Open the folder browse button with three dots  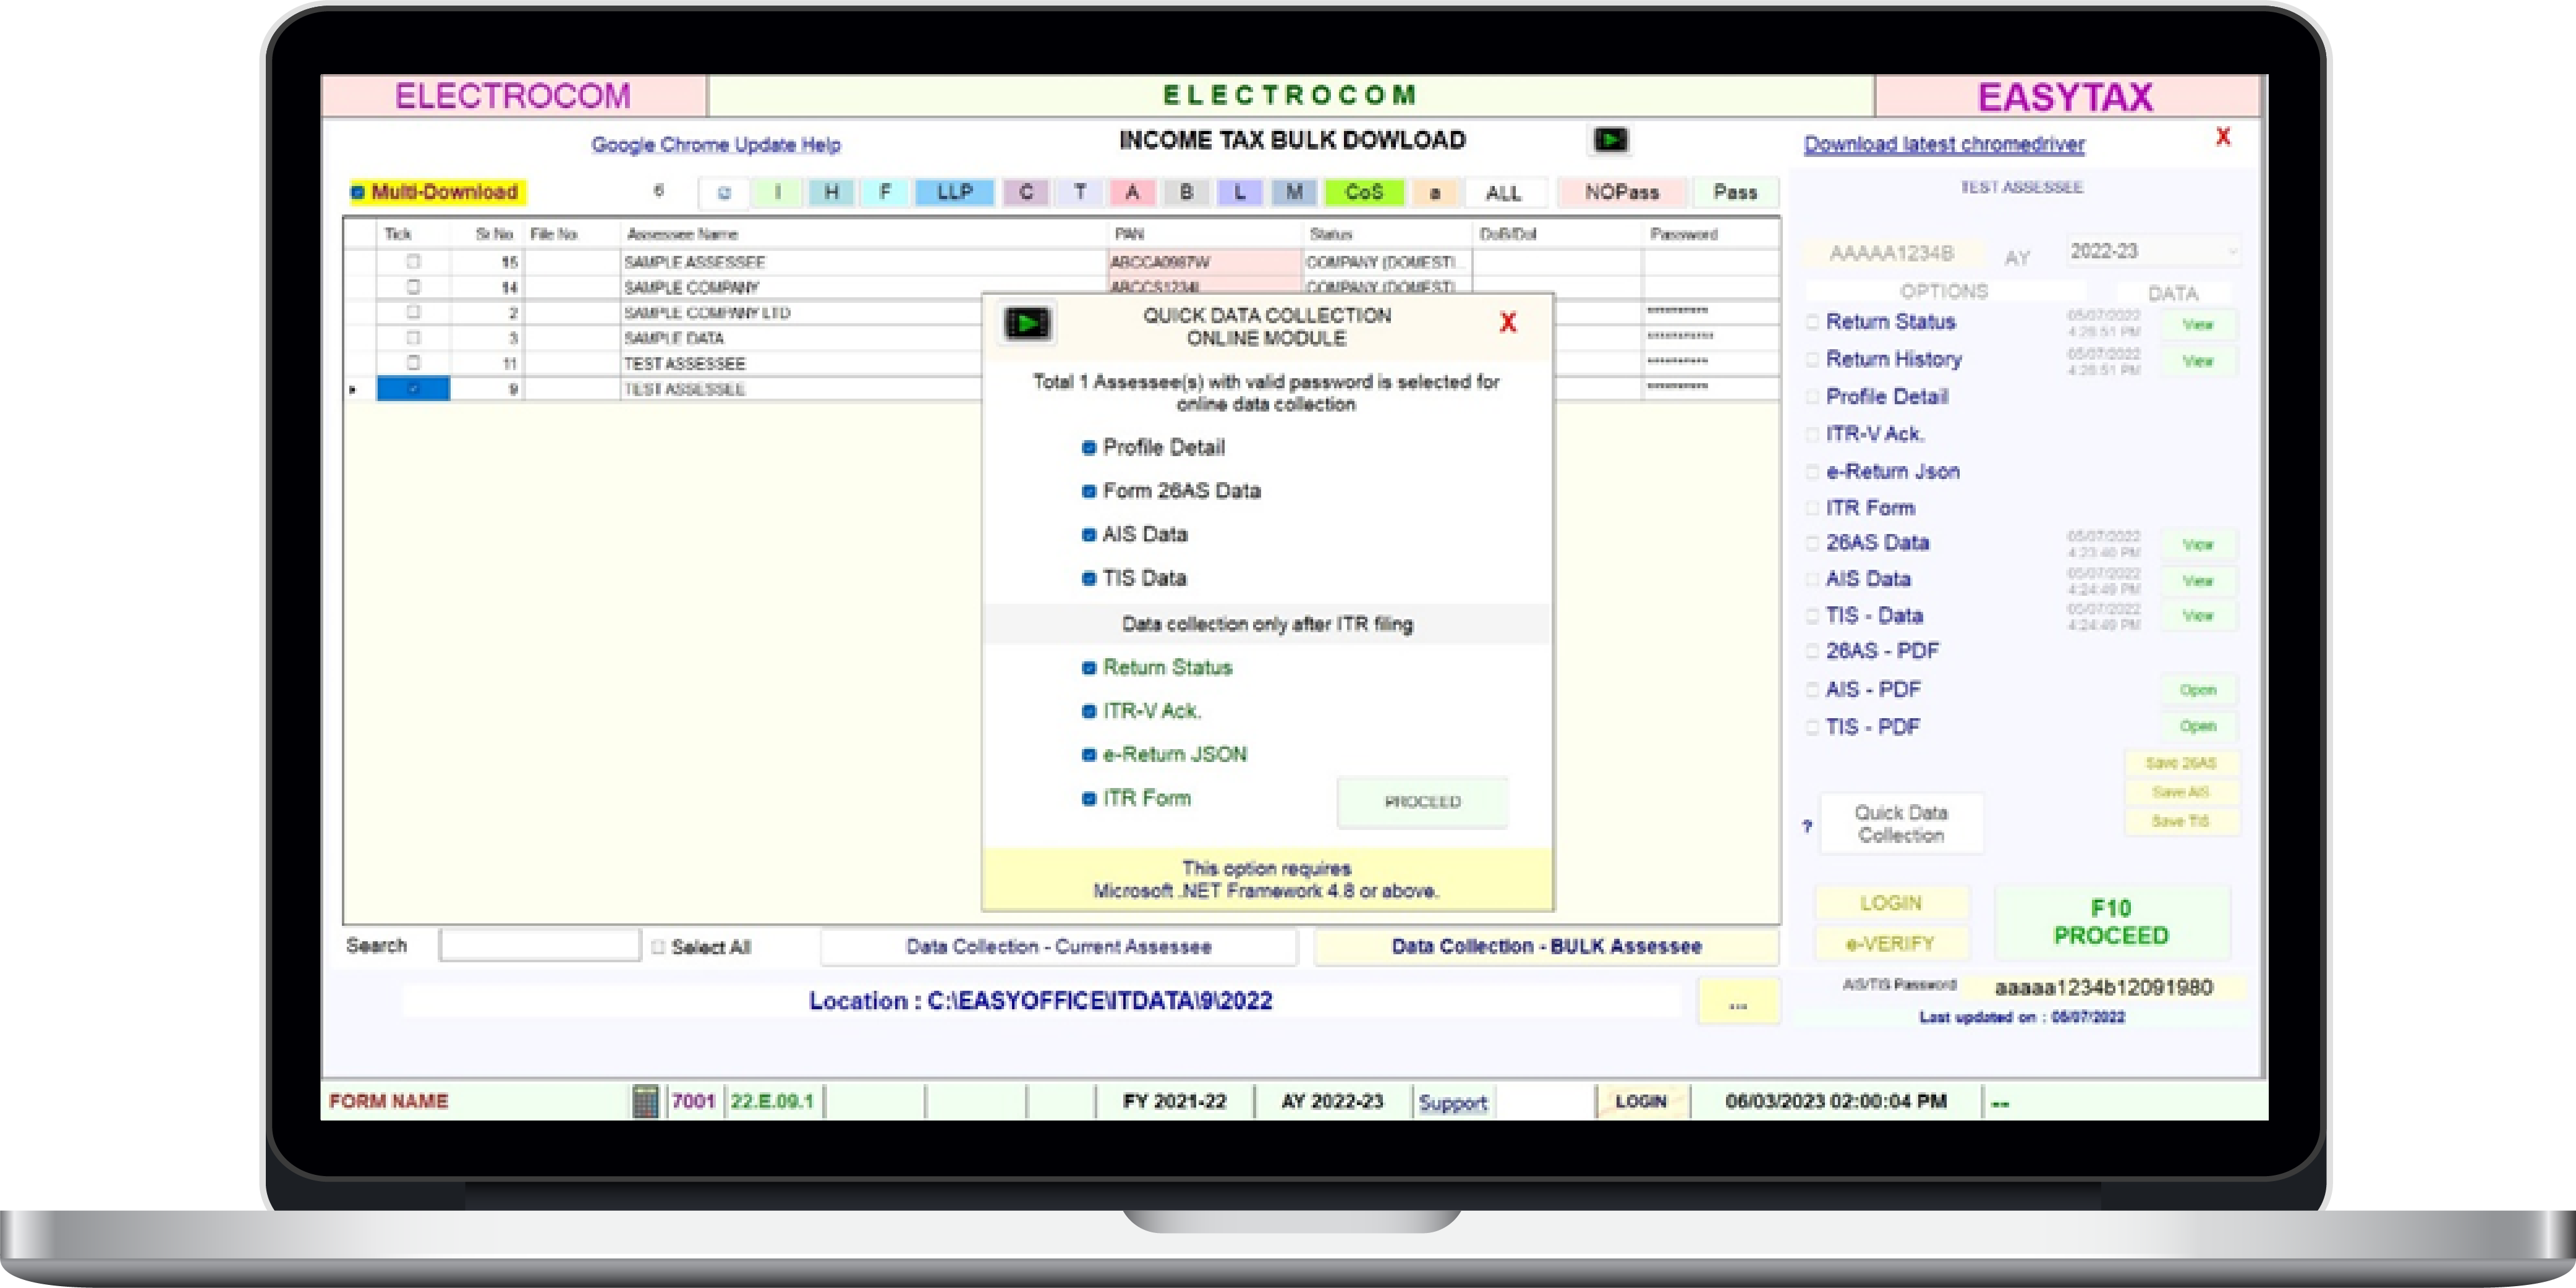click(1738, 1002)
